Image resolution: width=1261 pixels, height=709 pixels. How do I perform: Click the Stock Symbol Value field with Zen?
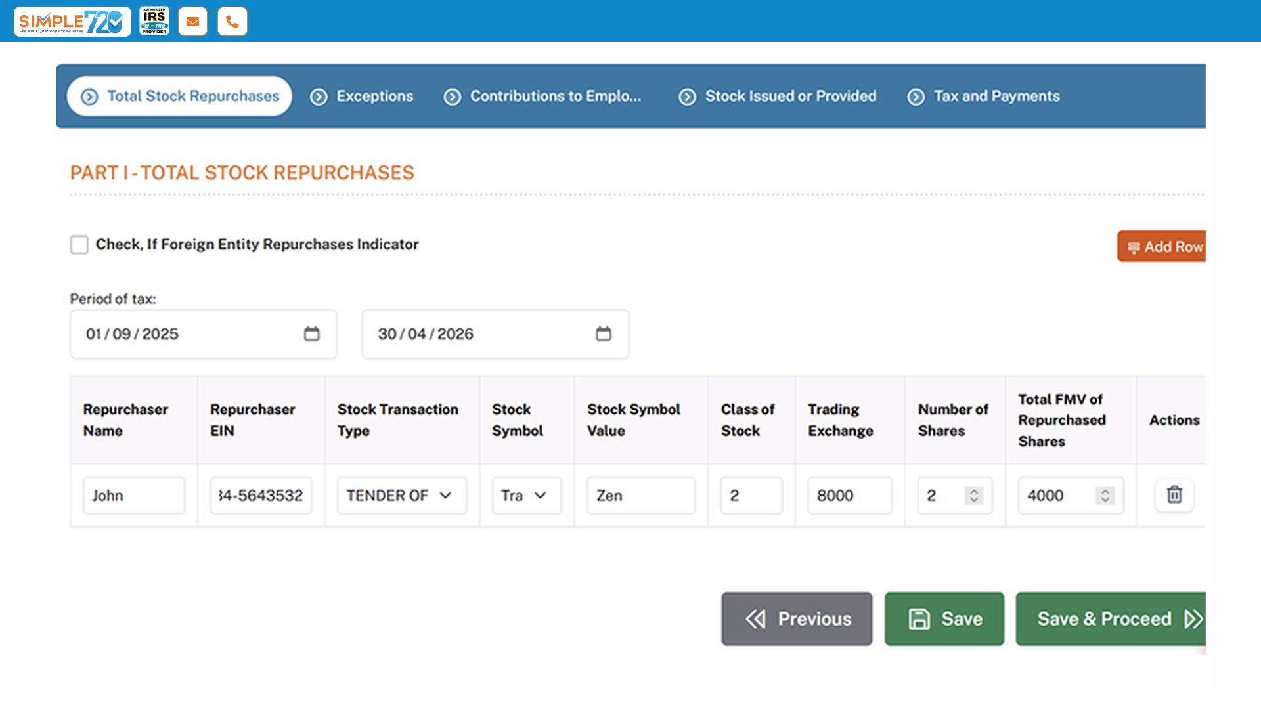pyautogui.click(x=641, y=496)
